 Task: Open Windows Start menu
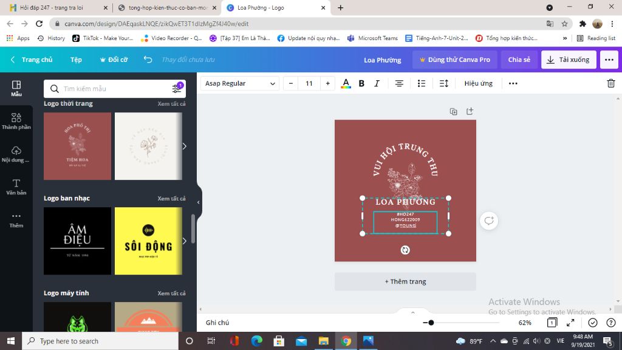(11, 341)
